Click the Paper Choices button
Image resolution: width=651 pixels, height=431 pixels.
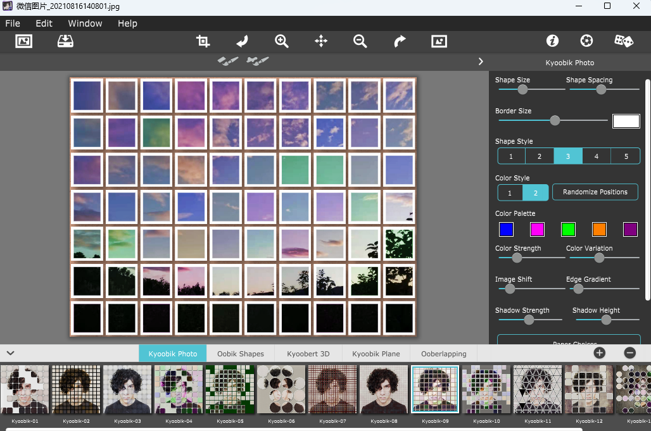pyautogui.click(x=569, y=340)
